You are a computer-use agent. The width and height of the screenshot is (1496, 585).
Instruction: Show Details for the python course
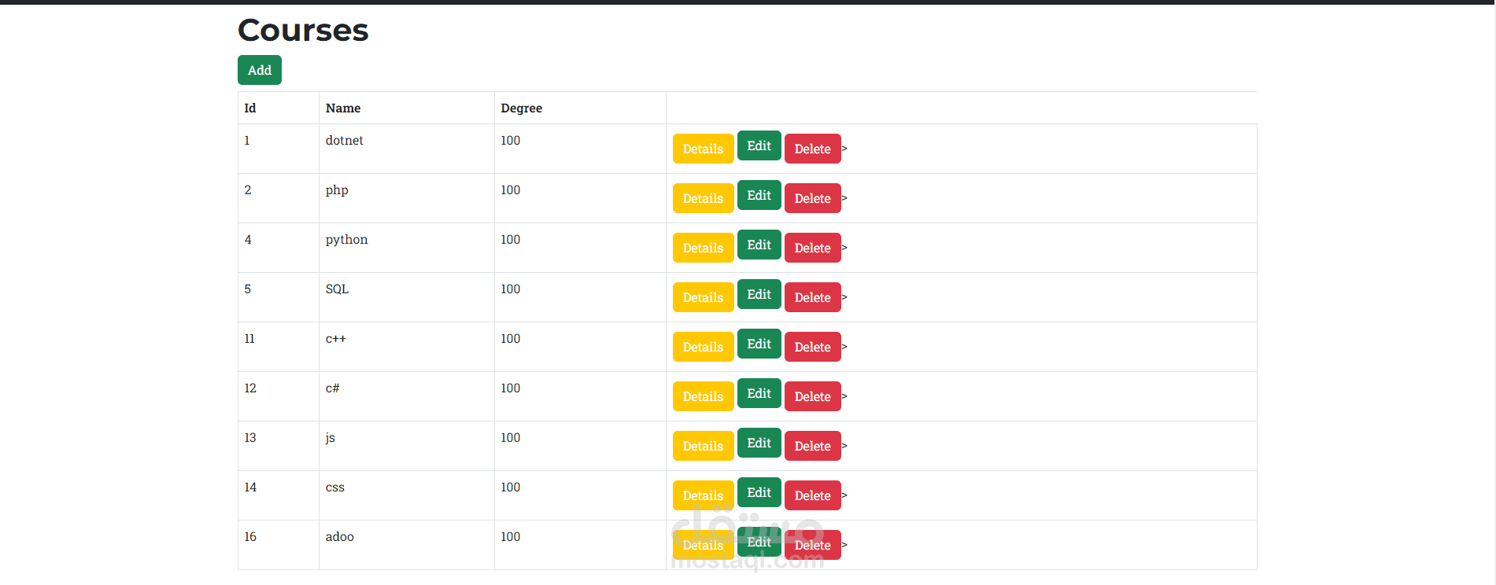(703, 248)
